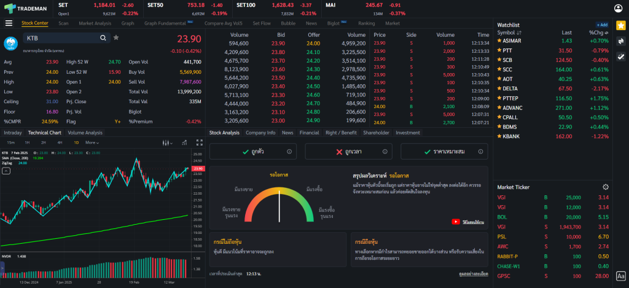Unstar DELTA in the watchlist
Screen dimensions: 629x288
pyautogui.click(x=499, y=88)
